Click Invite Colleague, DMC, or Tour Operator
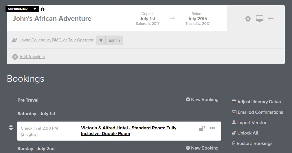Viewport: 292px width, 153px height. (57, 40)
